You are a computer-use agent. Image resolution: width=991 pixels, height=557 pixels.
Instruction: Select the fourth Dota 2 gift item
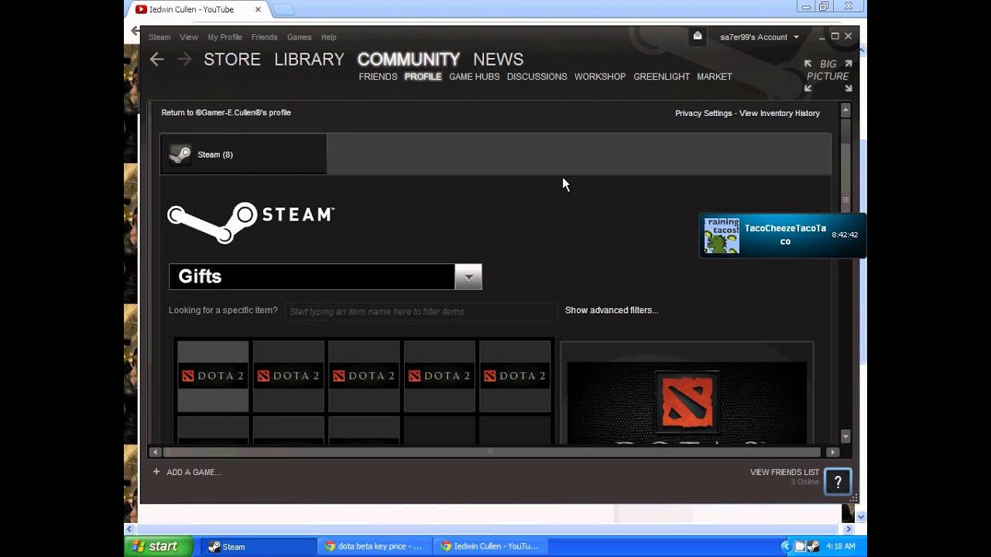(x=439, y=376)
